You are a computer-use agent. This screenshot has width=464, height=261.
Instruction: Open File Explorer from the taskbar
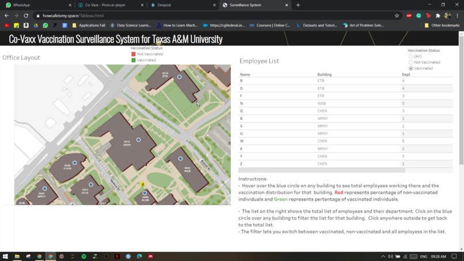coord(17,256)
